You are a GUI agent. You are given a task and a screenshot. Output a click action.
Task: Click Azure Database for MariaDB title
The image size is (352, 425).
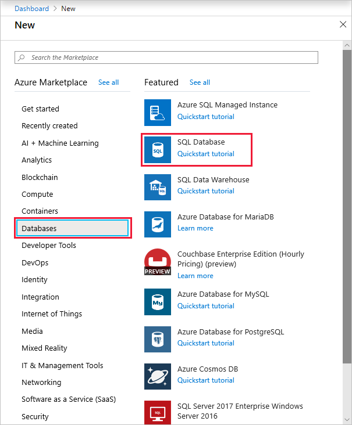(225, 217)
